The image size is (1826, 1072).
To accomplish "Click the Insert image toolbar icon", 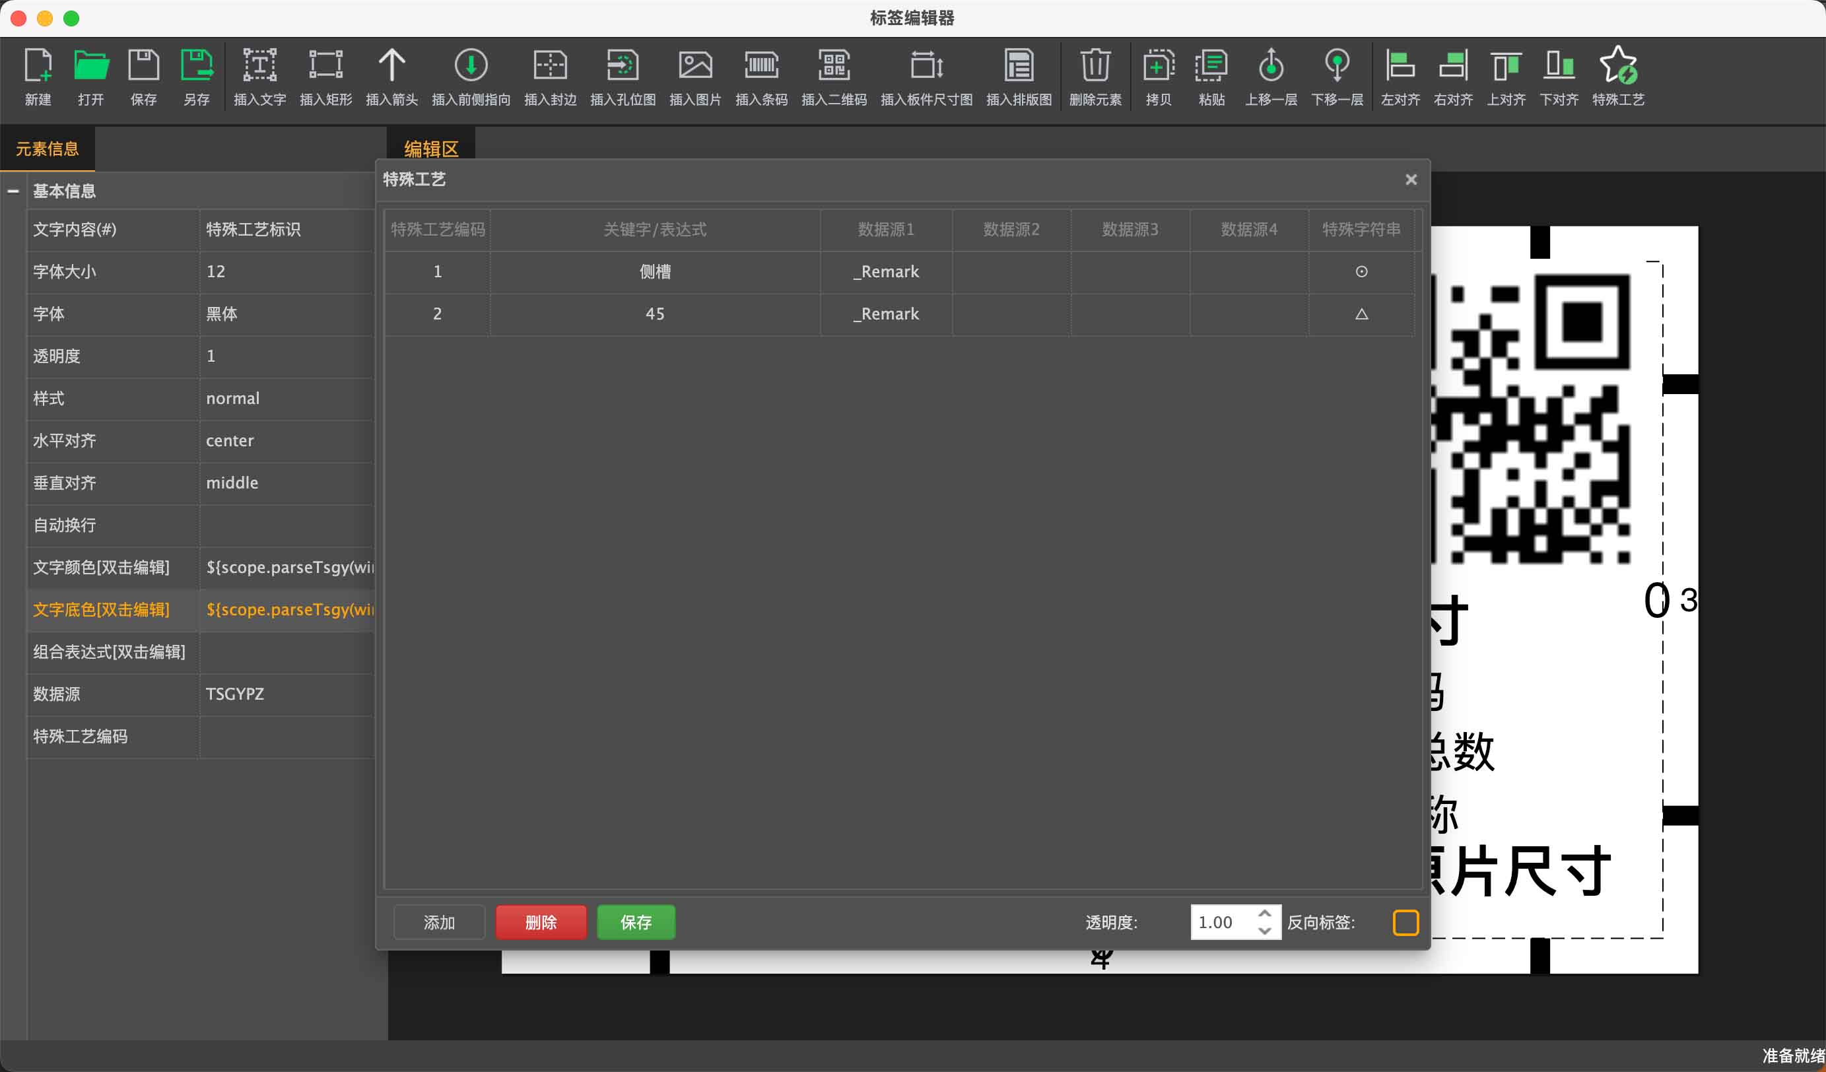I will pos(695,67).
